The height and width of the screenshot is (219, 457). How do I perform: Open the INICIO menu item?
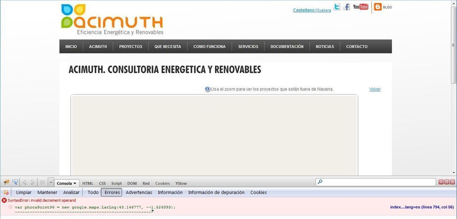tap(71, 46)
